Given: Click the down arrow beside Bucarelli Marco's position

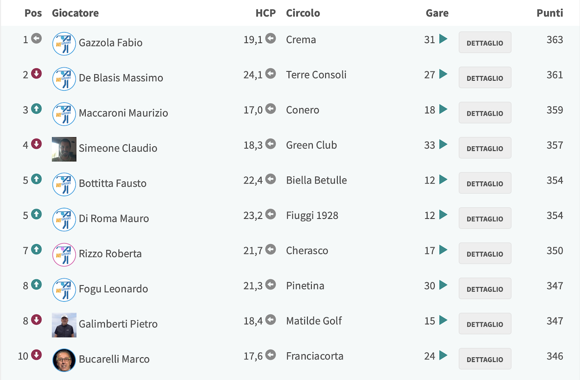Looking at the screenshot, I should (37, 355).
